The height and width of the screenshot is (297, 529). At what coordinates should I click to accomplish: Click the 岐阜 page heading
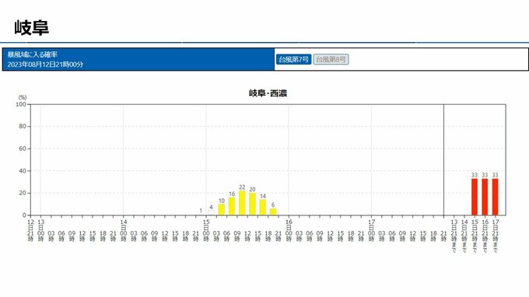tap(32, 28)
